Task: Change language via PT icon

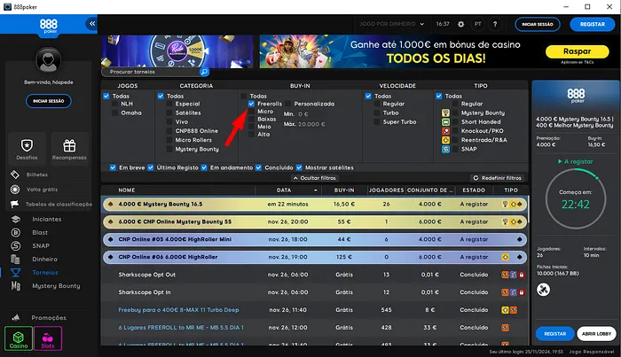Action: (478, 24)
